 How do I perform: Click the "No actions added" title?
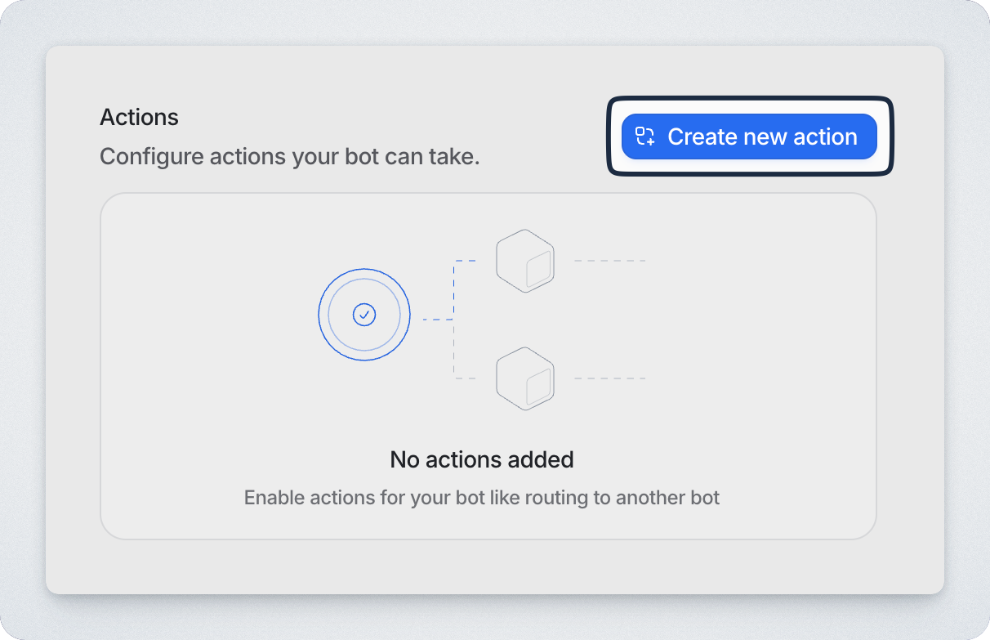pyautogui.click(x=482, y=459)
